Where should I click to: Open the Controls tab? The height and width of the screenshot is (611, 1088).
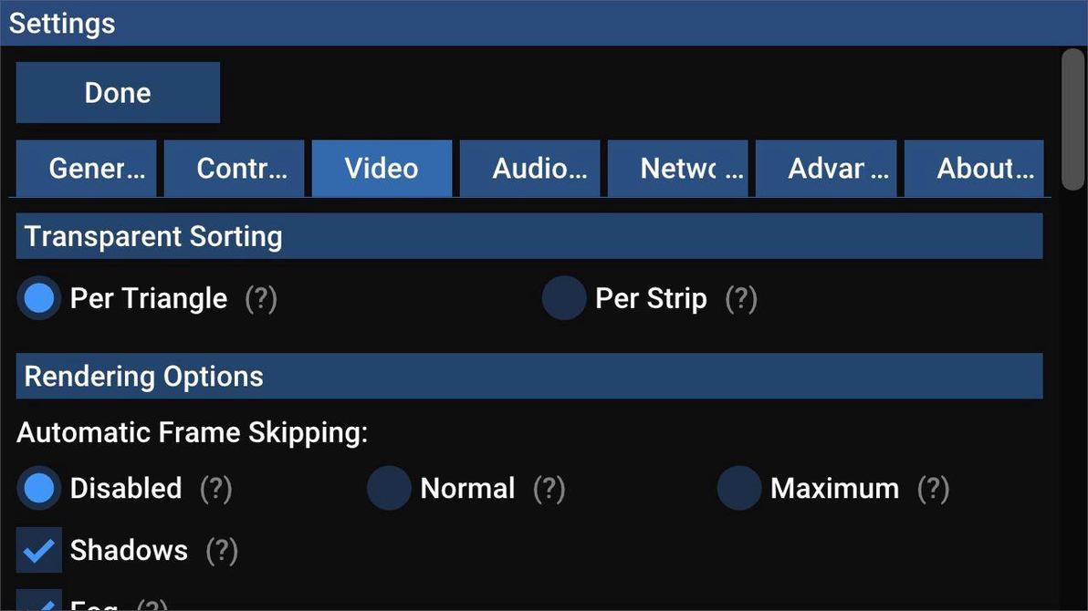click(x=234, y=167)
